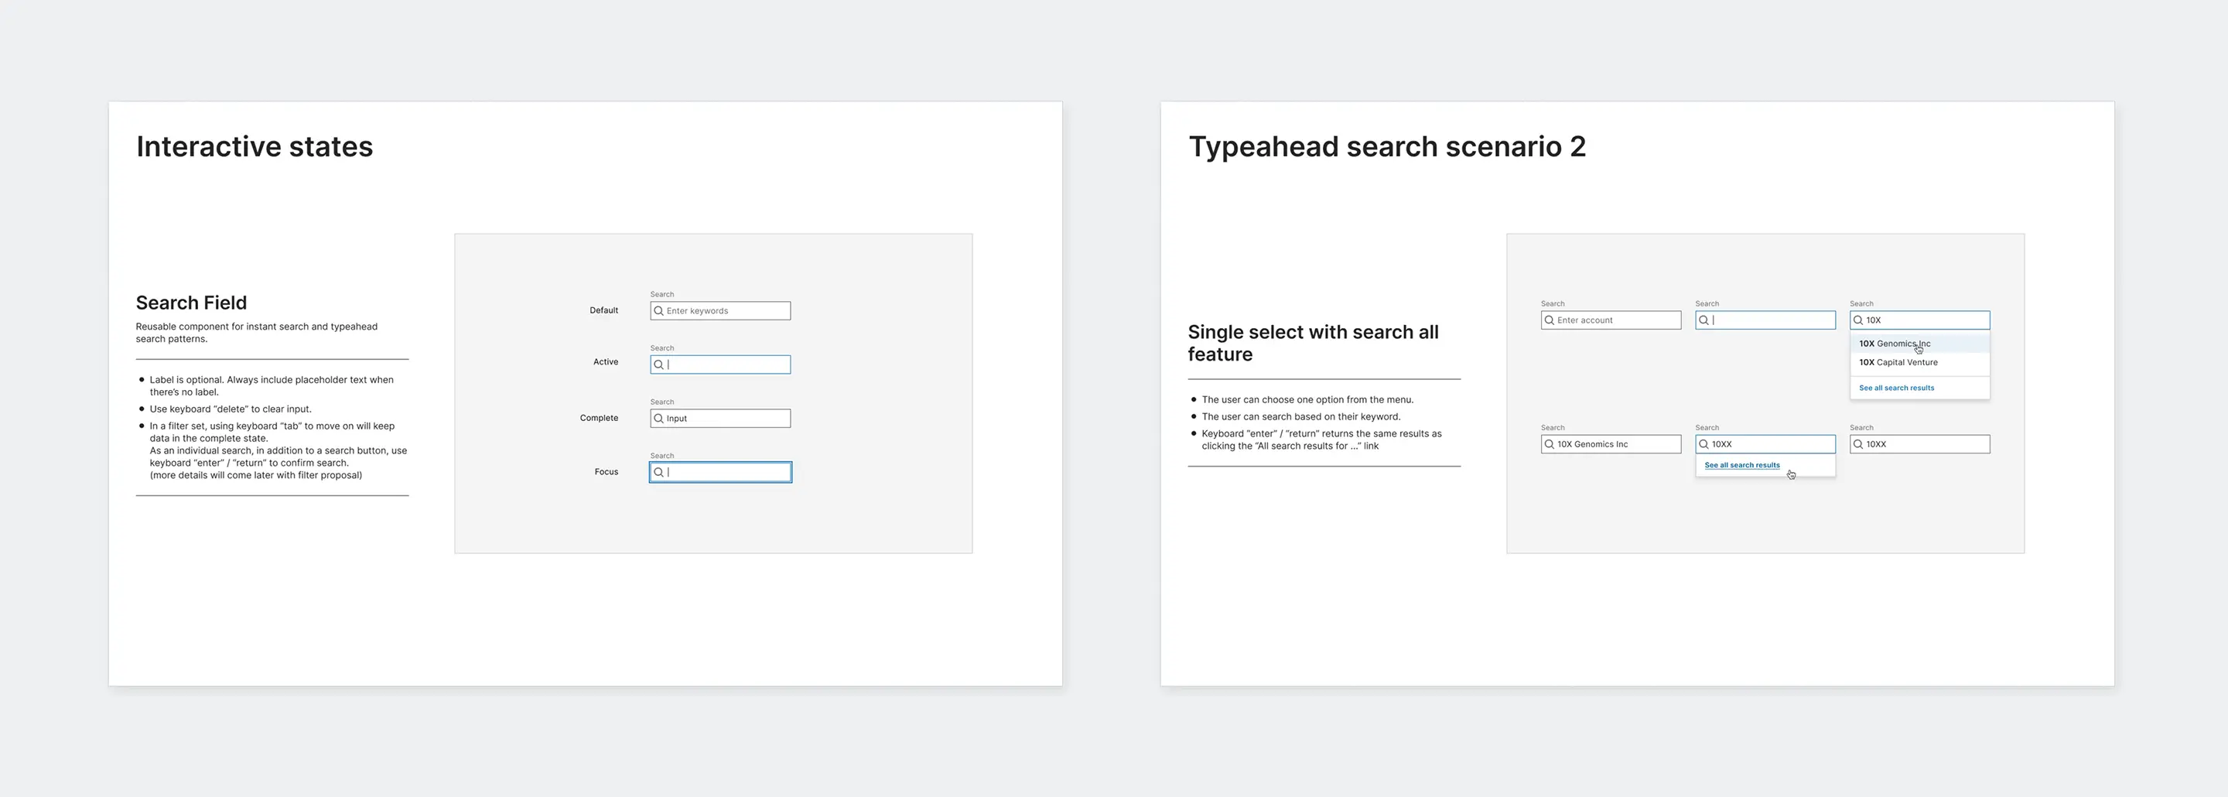Screen dimensions: 2228x797
Task: Click into the Enter account search field
Action: point(1611,320)
